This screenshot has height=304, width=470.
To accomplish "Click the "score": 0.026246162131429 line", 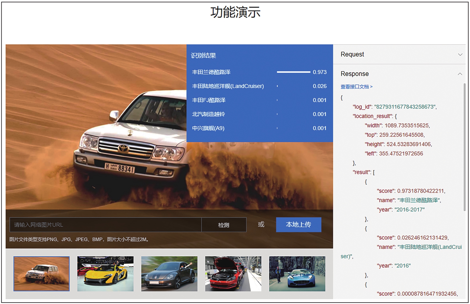I will [413, 238].
